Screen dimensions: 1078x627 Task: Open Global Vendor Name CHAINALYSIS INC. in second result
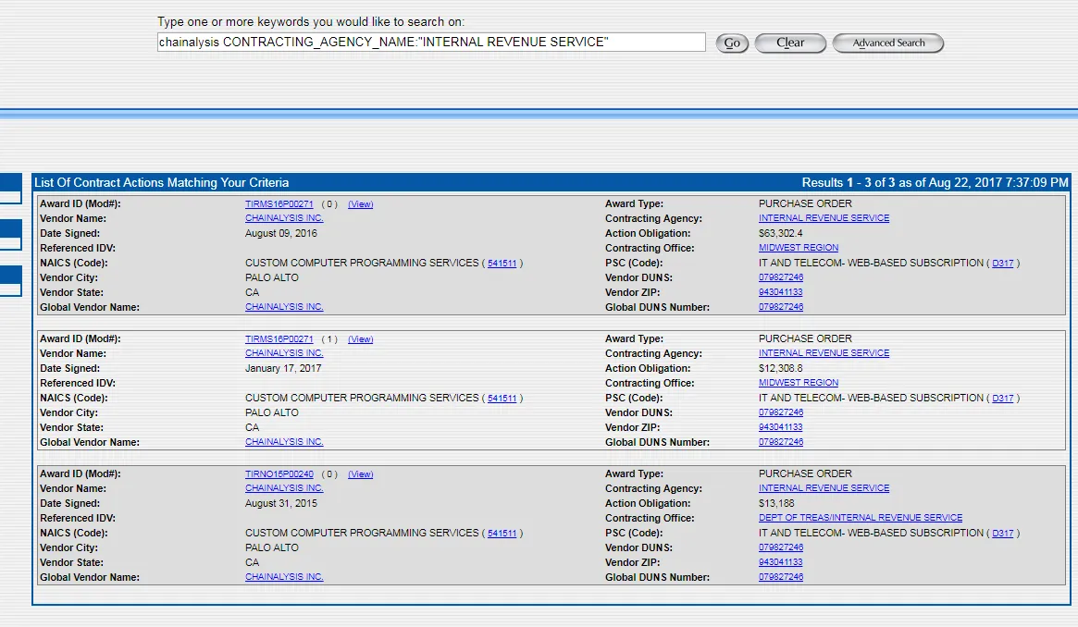point(284,442)
